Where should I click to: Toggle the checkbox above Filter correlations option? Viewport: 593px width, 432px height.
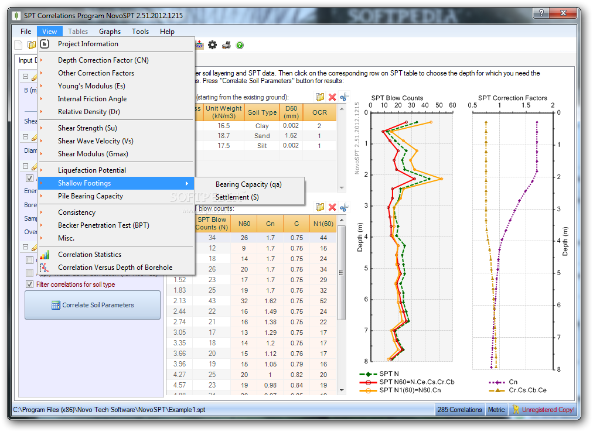tap(29, 273)
